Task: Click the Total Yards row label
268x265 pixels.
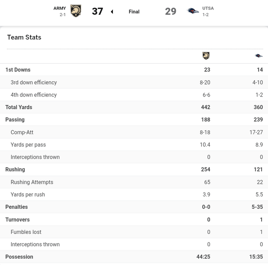Action: coord(19,107)
